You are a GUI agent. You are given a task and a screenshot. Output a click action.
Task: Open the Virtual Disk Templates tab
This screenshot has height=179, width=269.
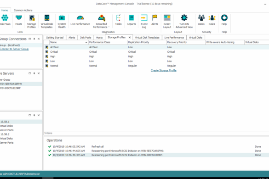tap(147, 38)
